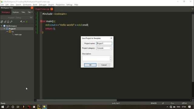The height and width of the screenshot is (109, 194).
Task: Collapse the Project1 tree node
Action: pyautogui.click(x=4, y=29)
